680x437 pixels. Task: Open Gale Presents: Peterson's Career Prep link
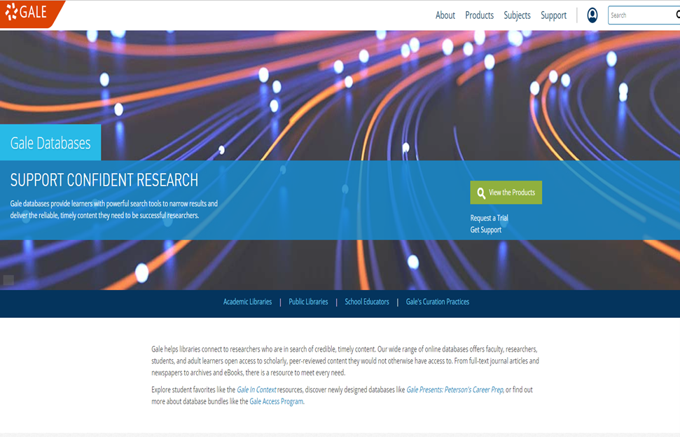click(x=455, y=390)
